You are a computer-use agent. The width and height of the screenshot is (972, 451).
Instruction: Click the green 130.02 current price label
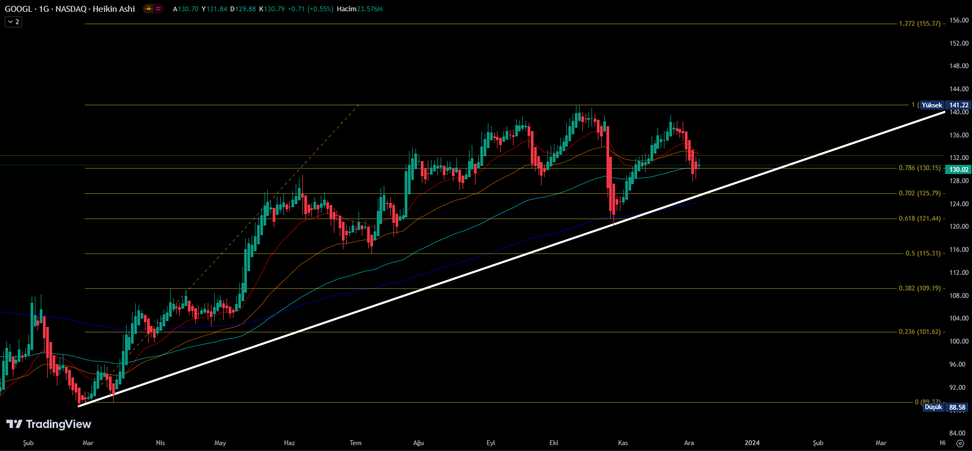(x=959, y=170)
